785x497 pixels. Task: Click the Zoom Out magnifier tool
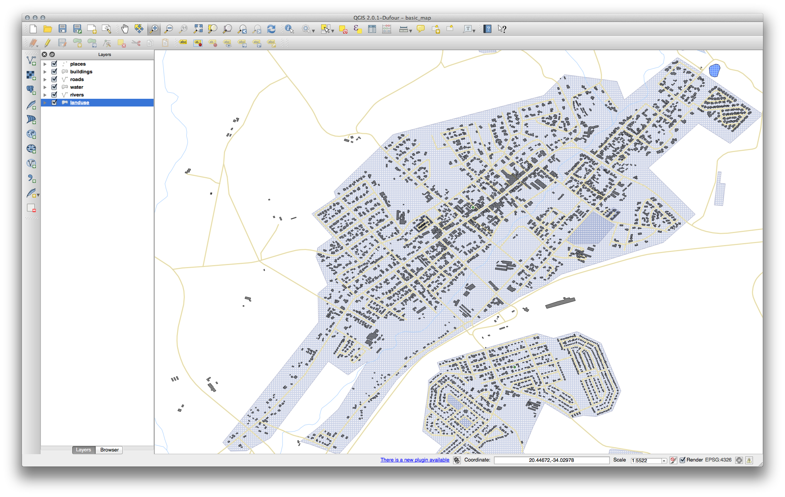point(169,29)
